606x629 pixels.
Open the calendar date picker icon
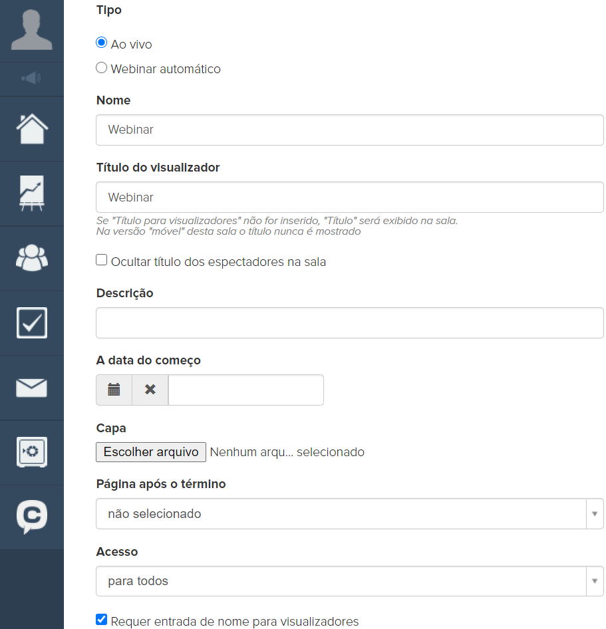pos(114,390)
